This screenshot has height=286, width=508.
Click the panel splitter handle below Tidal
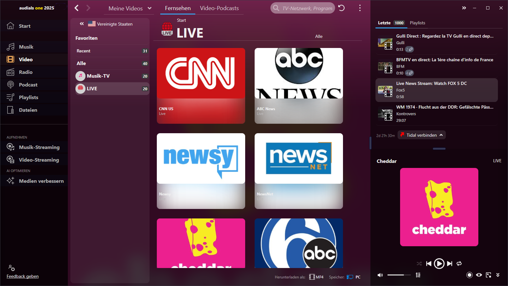point(439,148)
